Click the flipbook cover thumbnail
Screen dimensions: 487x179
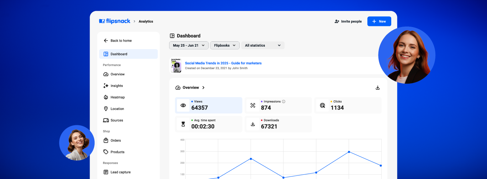pyautogui.click(x=176, y=65)
